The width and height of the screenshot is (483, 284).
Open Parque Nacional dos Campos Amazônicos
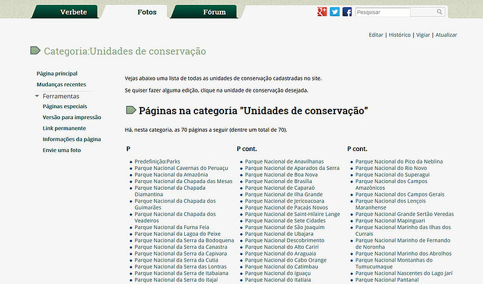[391, 184]
